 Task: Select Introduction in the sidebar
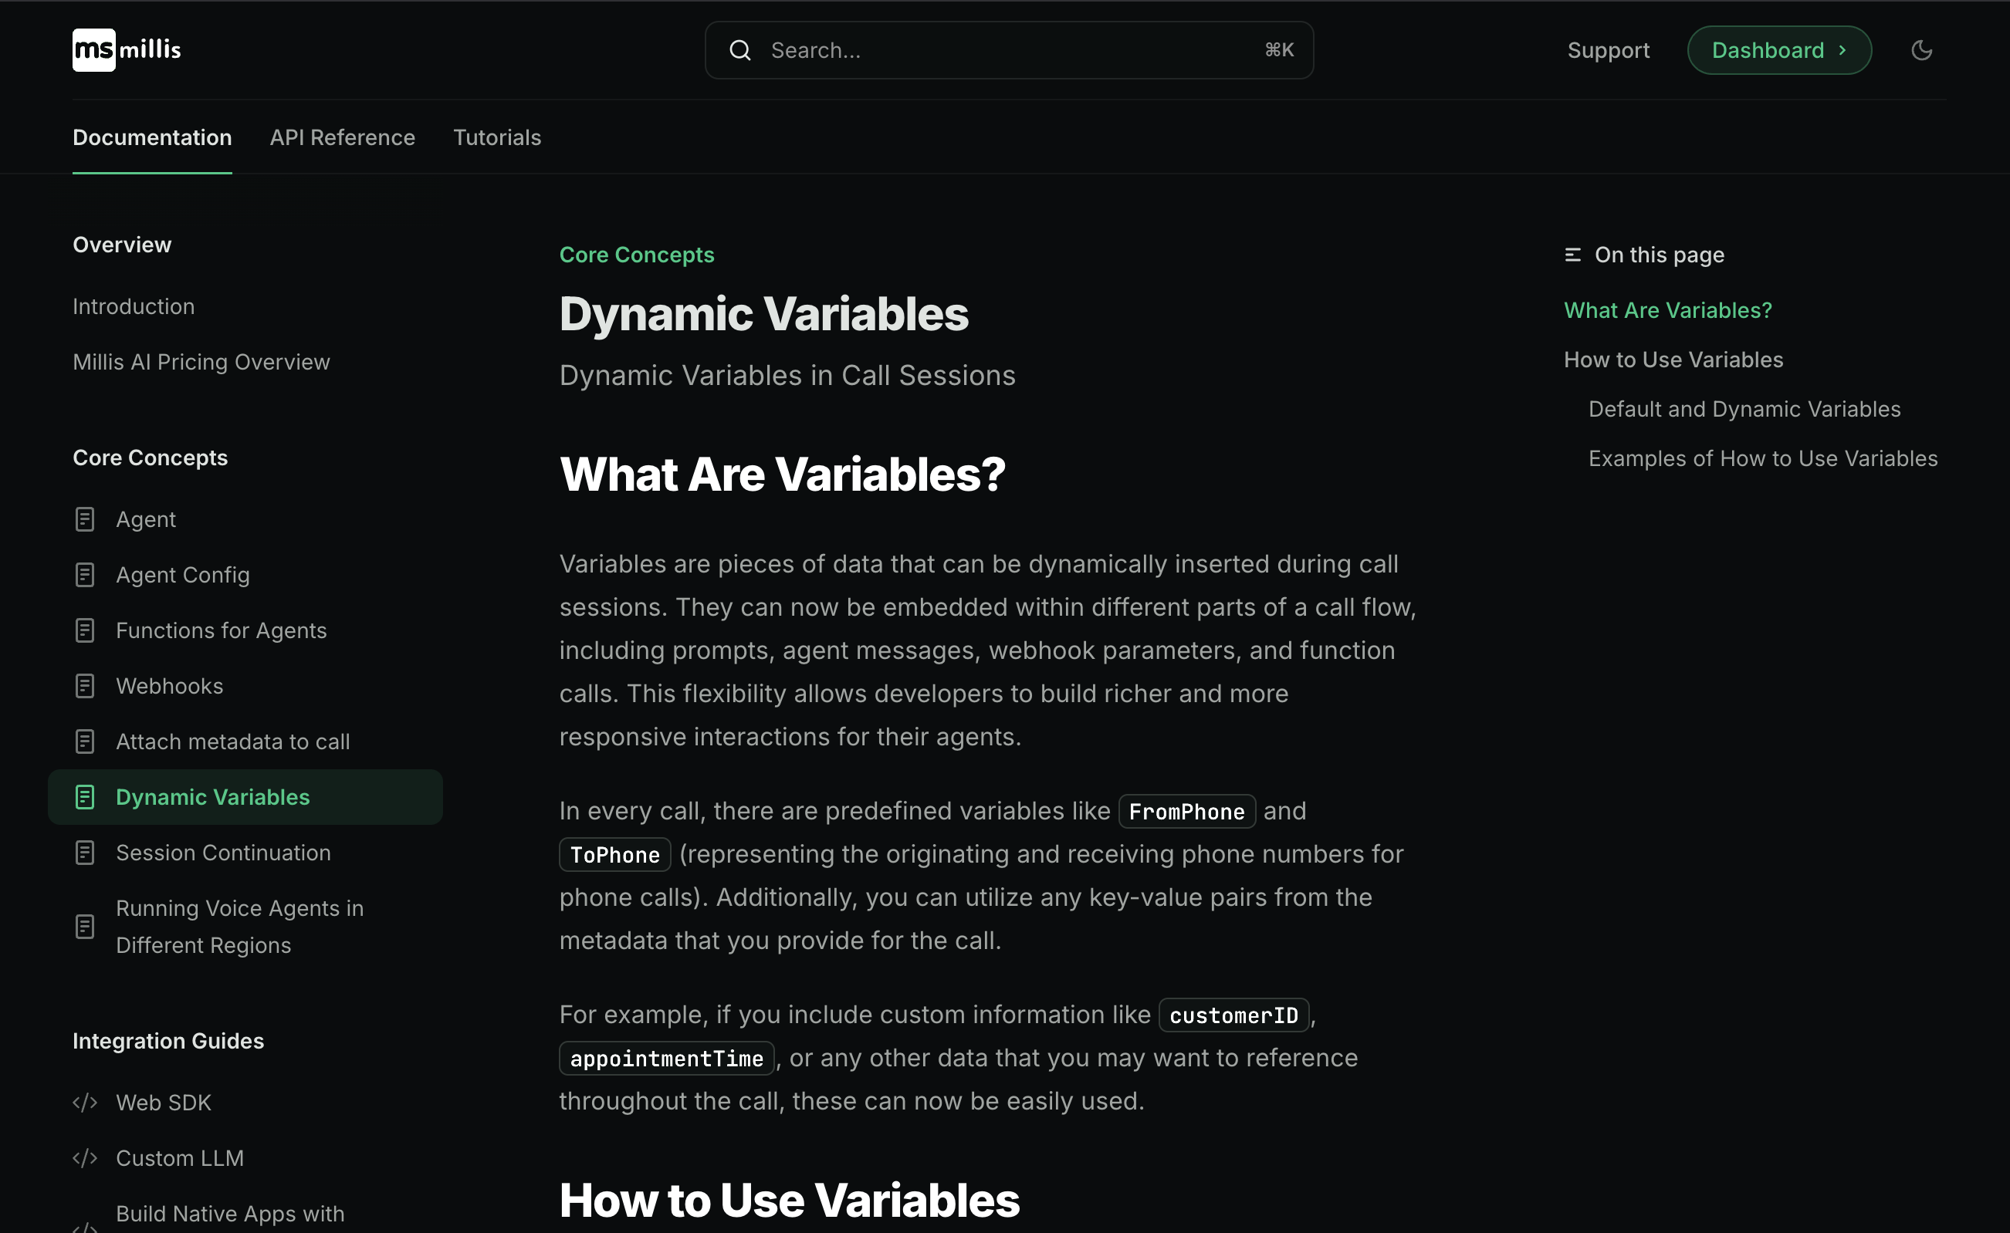[133, 306]
